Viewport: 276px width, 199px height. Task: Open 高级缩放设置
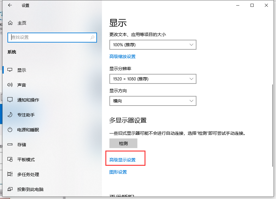(122, 57)
